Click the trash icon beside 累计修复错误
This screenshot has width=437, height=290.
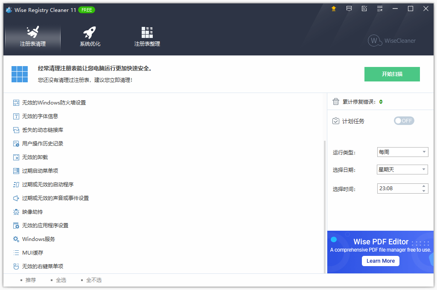[336, 101]
